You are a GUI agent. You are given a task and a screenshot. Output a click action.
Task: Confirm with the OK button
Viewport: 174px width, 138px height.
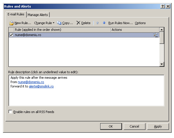pos(111,126)
